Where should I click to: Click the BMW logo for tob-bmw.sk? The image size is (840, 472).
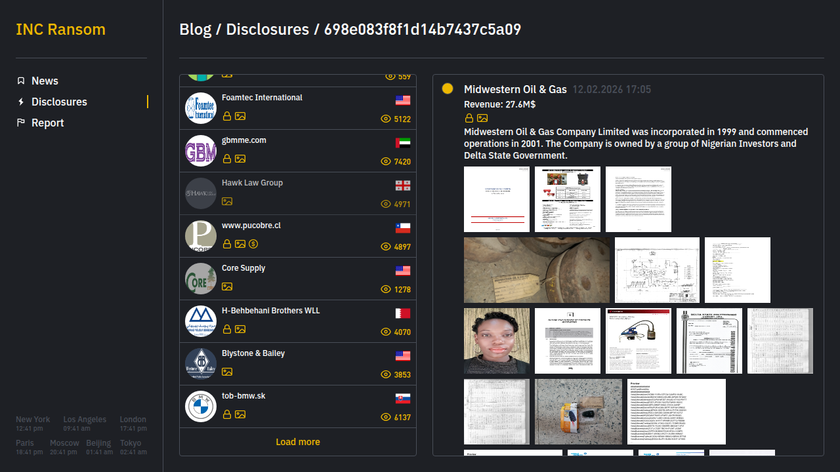(200, 406)
